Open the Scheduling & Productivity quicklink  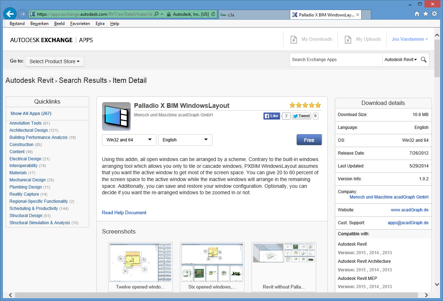coord(34,209)
